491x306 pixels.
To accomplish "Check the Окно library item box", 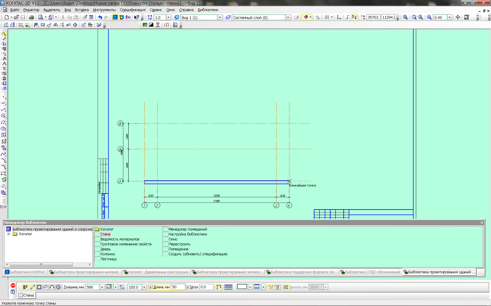I will 165,239.
